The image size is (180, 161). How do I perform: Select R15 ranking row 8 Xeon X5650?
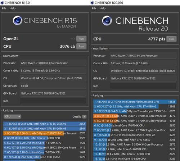click(45, 157)
